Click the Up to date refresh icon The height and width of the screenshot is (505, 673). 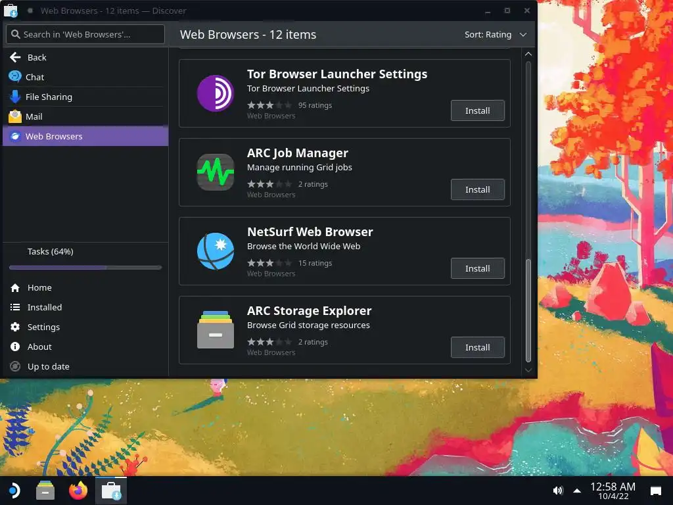[15, 366]
